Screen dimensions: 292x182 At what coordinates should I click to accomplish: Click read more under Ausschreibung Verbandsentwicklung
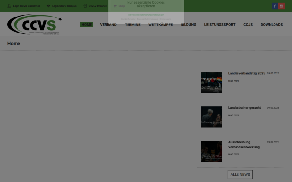click(x=234, y=154)
